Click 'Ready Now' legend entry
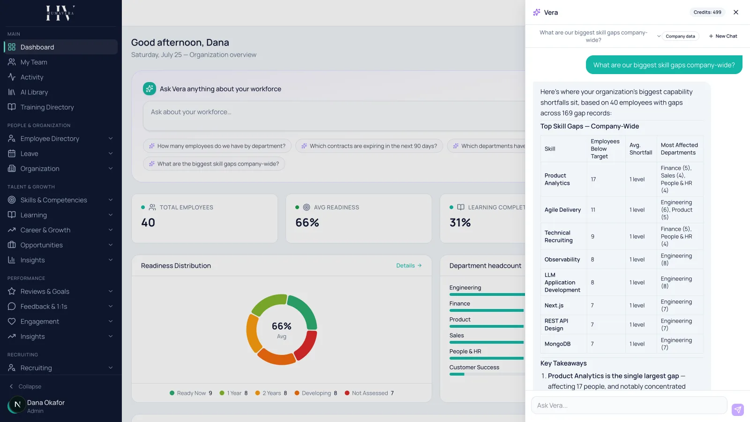This screenshot has width=750, height=422. (191, 393)
